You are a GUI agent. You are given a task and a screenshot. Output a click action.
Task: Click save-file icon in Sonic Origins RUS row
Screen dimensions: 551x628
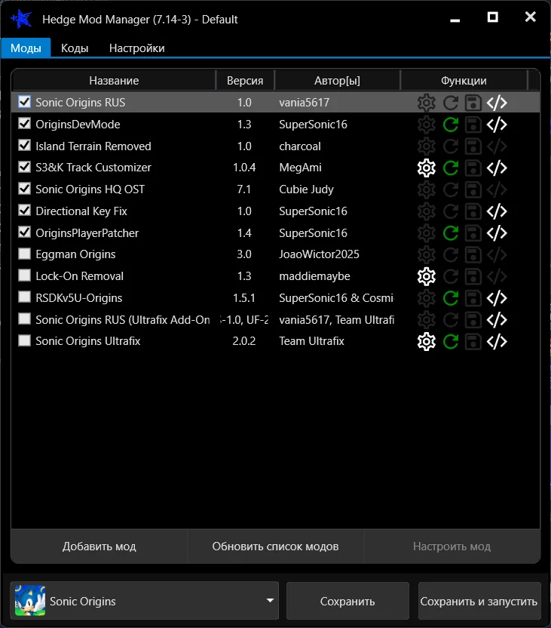[473, 103]
